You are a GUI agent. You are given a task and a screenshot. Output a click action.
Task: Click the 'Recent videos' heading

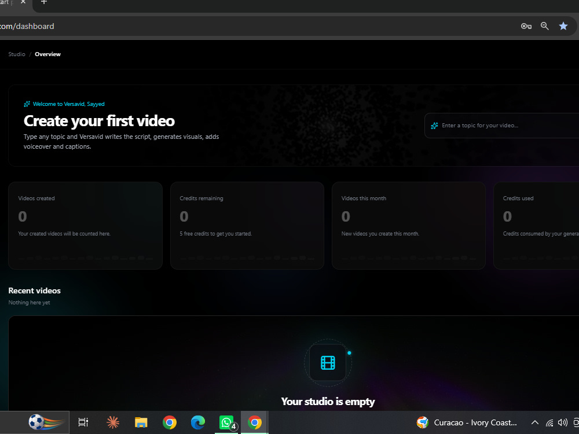point(34,291)
